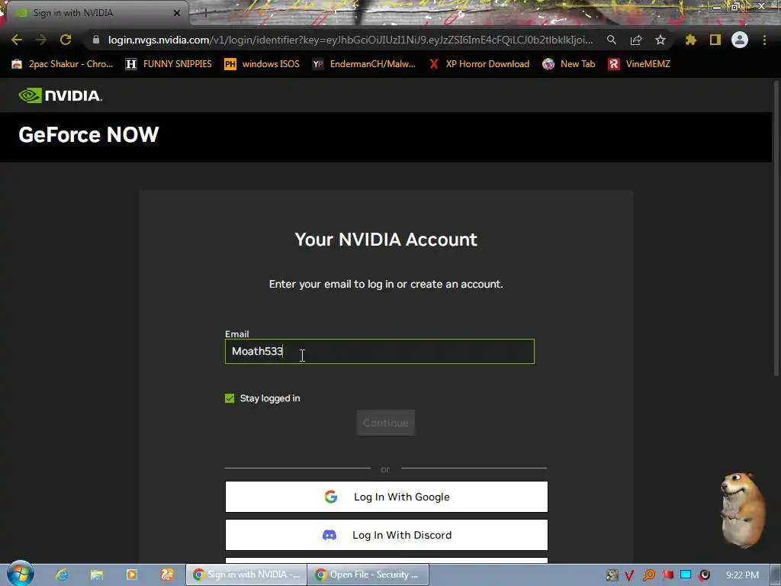Open the 2pac Shakur bookmark
Image resolution: width=781 pixels, height=586 pixels.
[63, 64]
